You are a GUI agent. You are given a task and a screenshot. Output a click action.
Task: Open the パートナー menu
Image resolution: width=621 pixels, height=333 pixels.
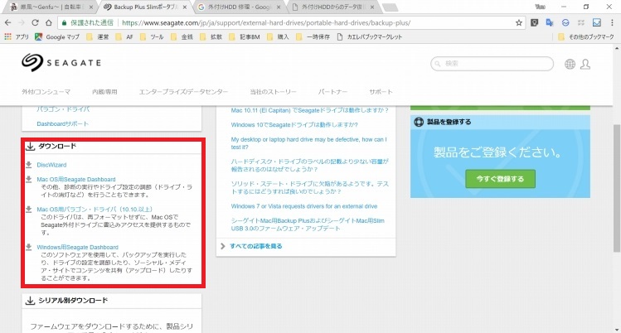pos(332,92)
